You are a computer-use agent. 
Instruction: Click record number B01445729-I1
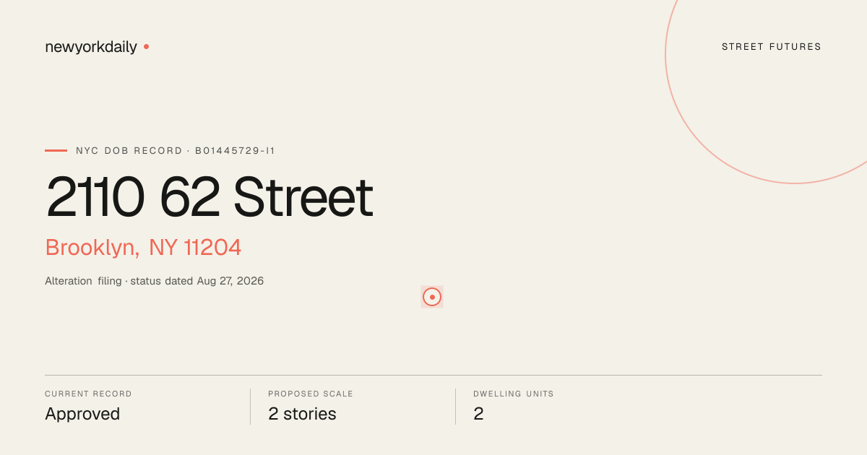pyautogui.click(x=236, y=151)
